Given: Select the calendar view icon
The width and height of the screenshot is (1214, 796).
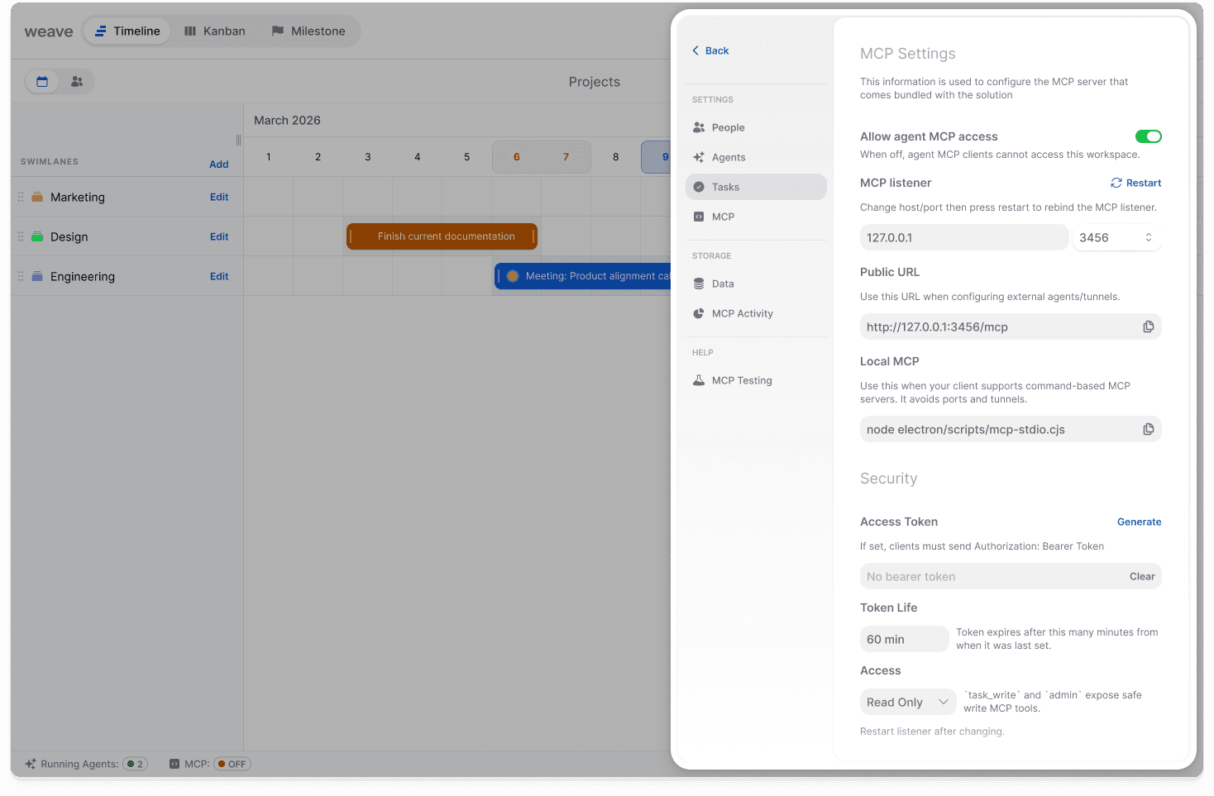Looking at the screenshot, I should tap(42, 81).
